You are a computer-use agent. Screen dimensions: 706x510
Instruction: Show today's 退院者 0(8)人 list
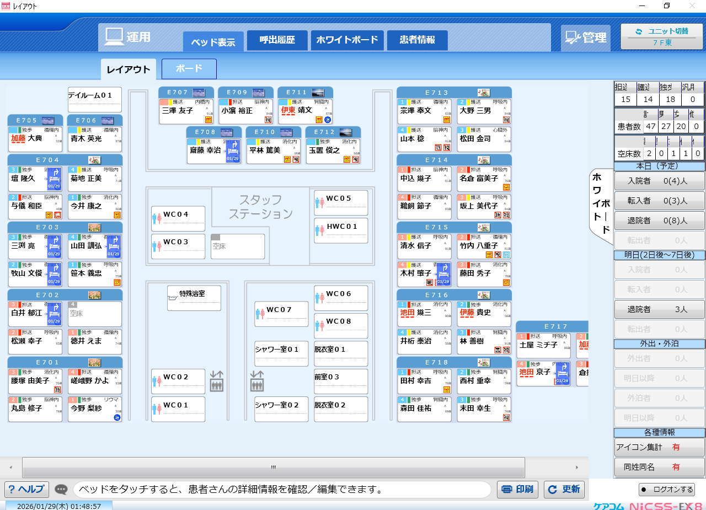659,221
